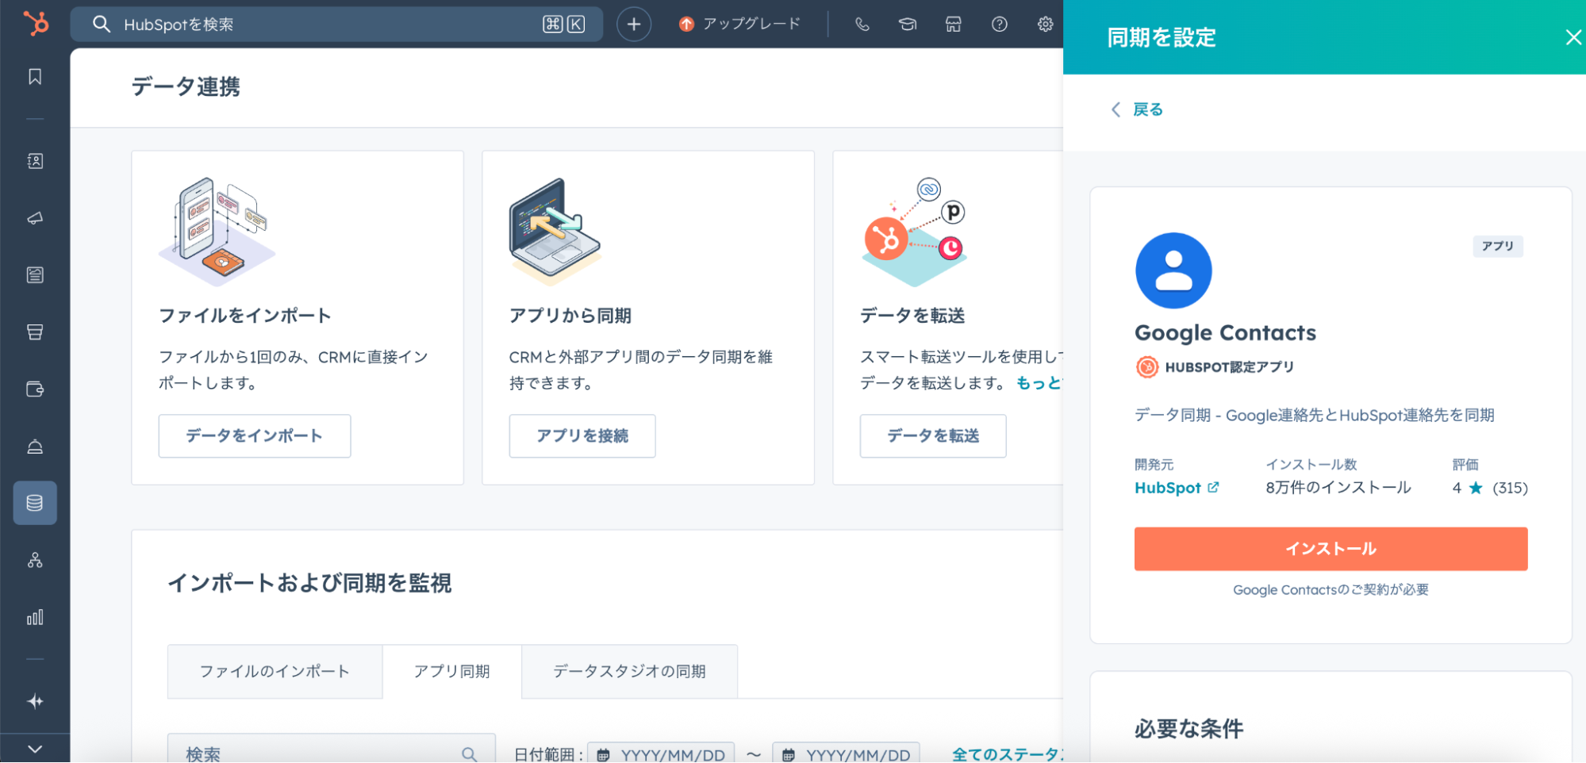This screenshot has width=1586, height=763.
Task: Click the help question mark icon
Action: tap(999, 25)
